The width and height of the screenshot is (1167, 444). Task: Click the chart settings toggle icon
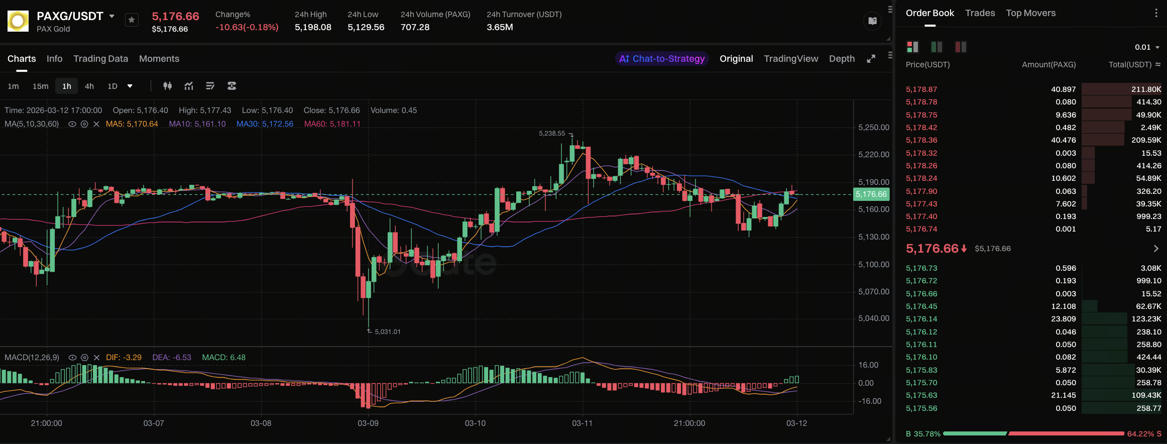231,86
